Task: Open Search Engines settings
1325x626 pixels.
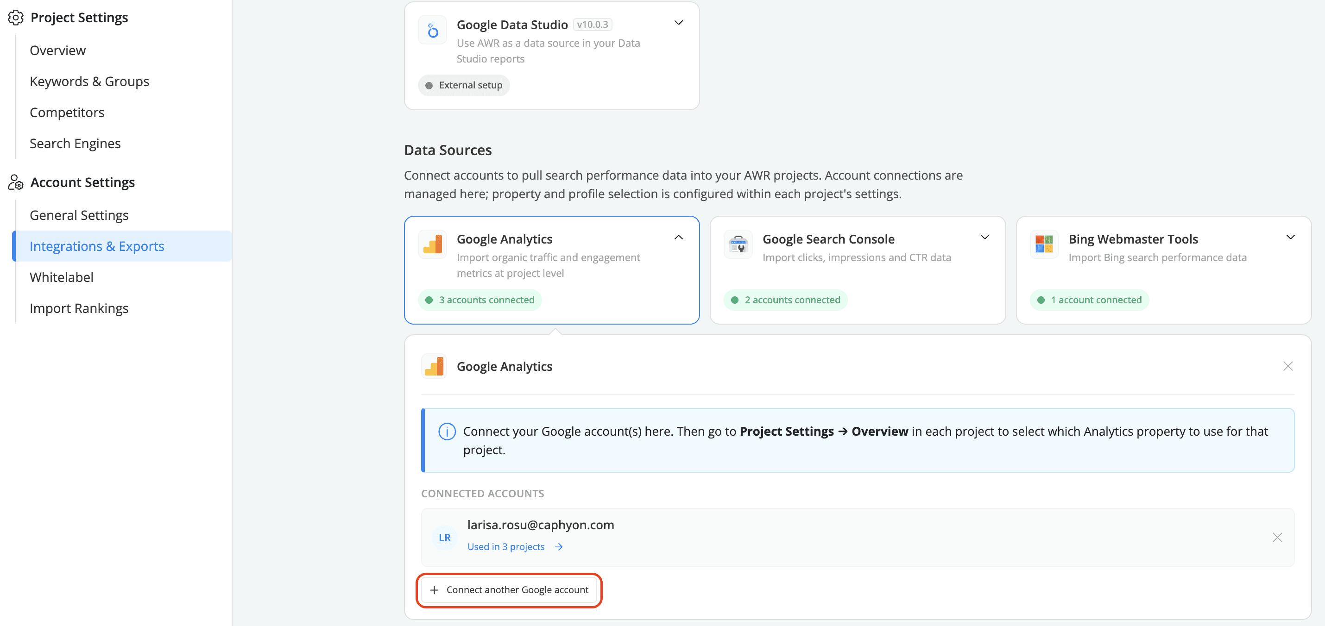Action: point(75,144)
